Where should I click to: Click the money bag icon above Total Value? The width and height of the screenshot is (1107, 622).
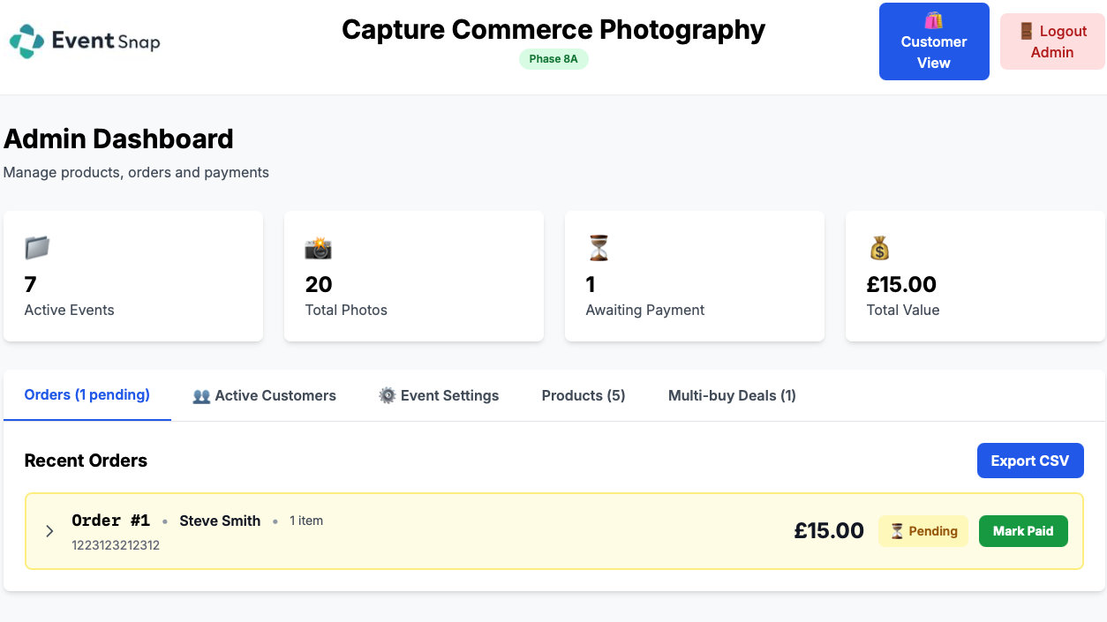pyautogui.click(x=879, y=248)
